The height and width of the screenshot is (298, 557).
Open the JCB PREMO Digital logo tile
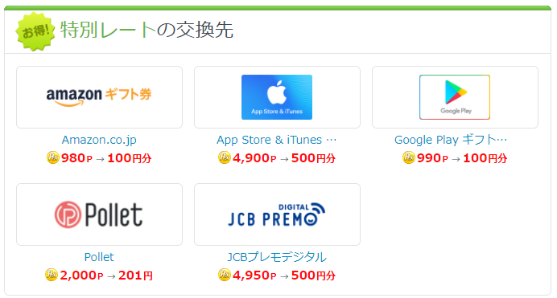point(277,214)
